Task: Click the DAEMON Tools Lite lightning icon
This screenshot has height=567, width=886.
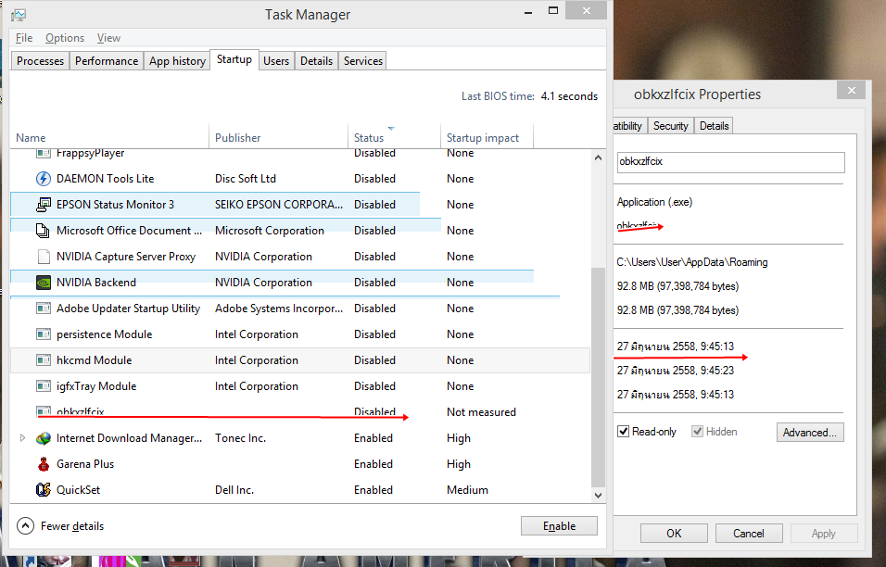Action: 44,179
